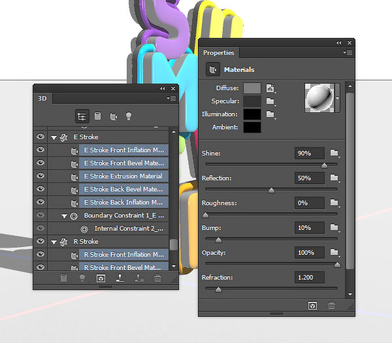Collapse the Properties panel with double arrows
The width and height of the screenshot is (392, 343).
[338, 42]
